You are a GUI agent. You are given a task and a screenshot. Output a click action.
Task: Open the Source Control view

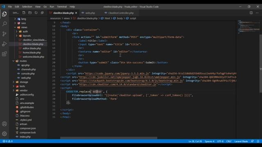click(x=5, y=34)
